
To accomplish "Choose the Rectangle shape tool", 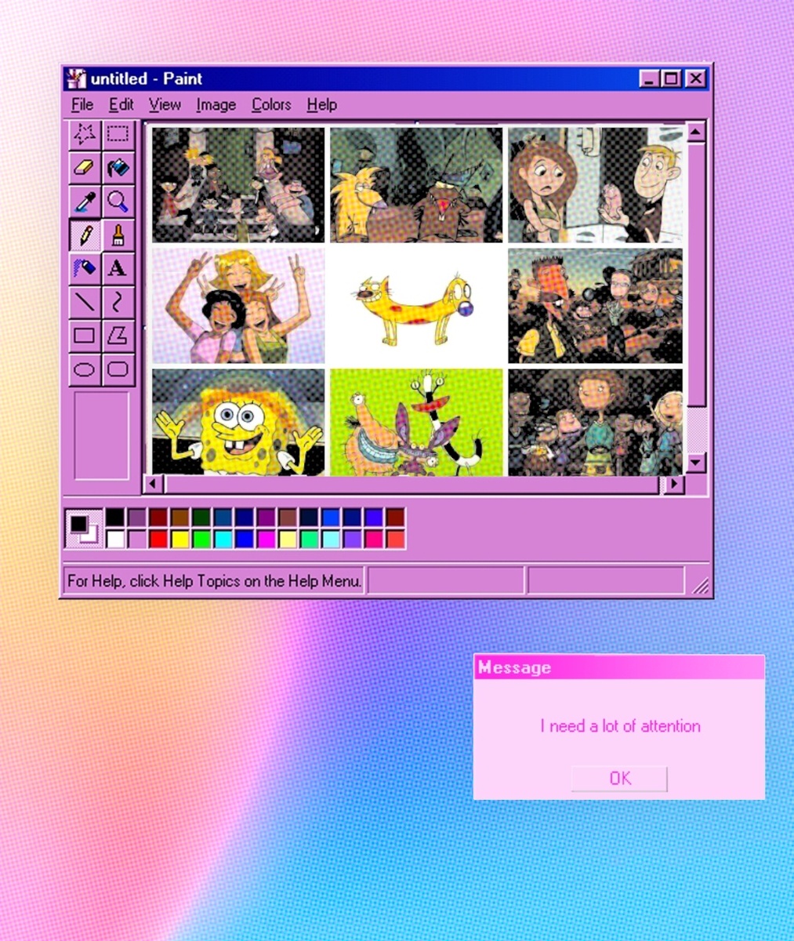I will [x=85, y=336].
